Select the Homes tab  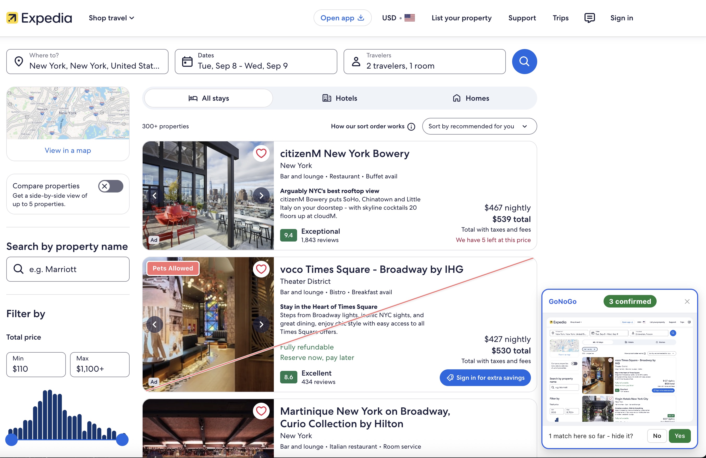(x=471, y=98)
